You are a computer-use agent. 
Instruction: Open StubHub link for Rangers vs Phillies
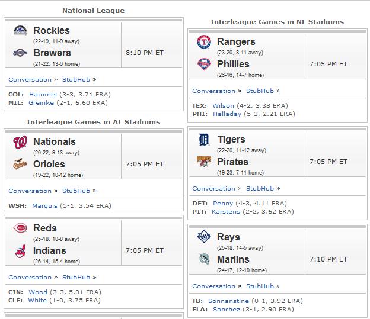click(x=260, y=91)
